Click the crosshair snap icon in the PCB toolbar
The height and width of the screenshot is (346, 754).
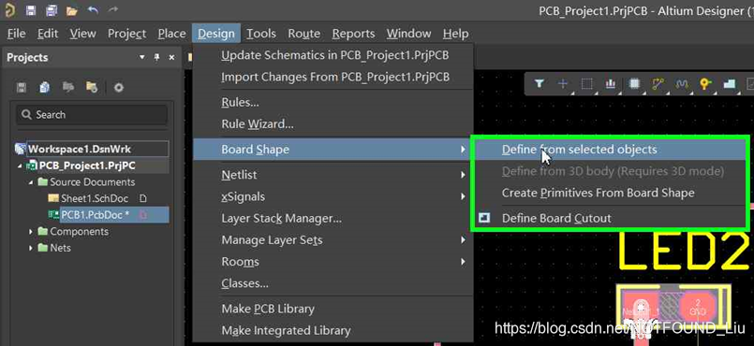point(563,84)
